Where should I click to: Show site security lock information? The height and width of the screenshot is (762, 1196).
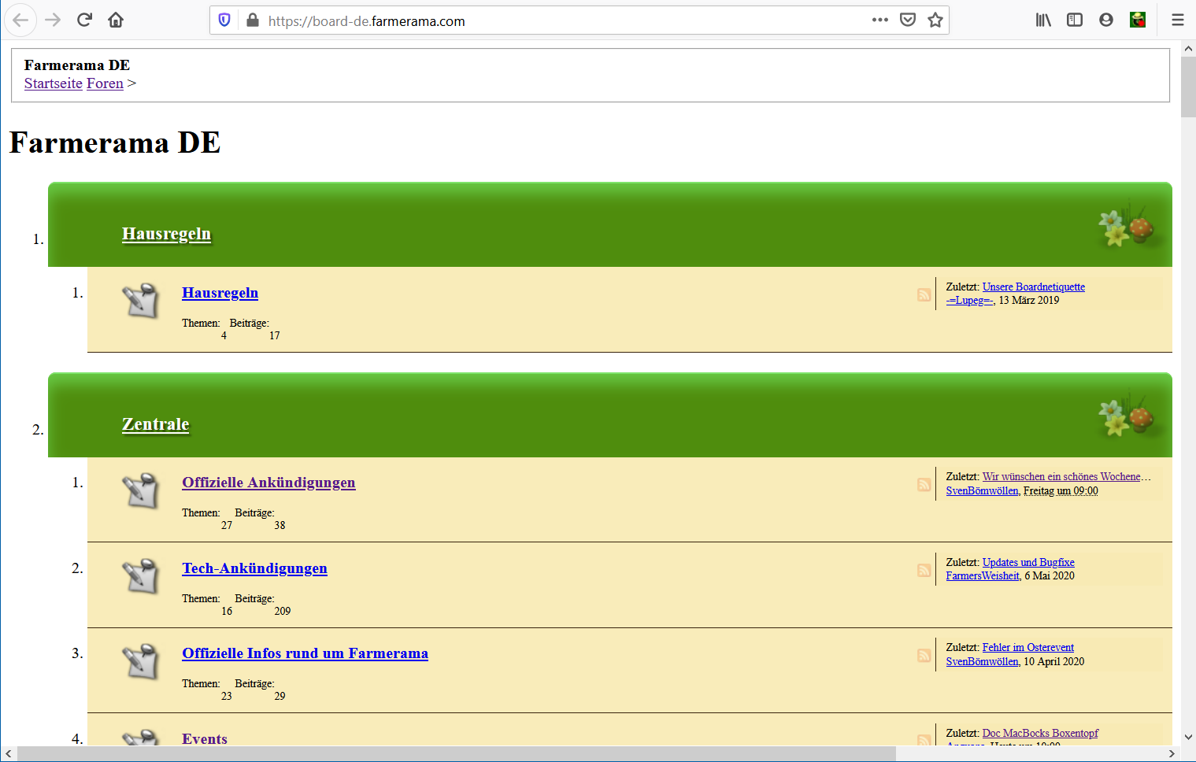pos(252,20)
